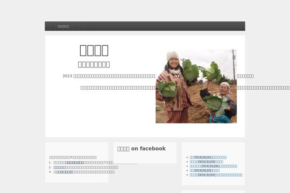This screenshot has height=193, width=290.
Task: Open the bold link in numbered item 2
Action: click(x=59, y=167)
